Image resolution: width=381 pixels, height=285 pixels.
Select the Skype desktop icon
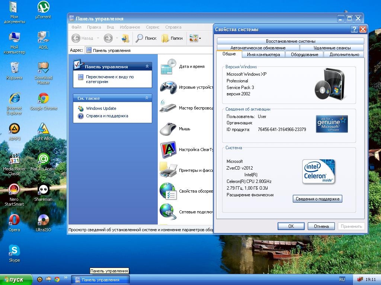[14, 251]
